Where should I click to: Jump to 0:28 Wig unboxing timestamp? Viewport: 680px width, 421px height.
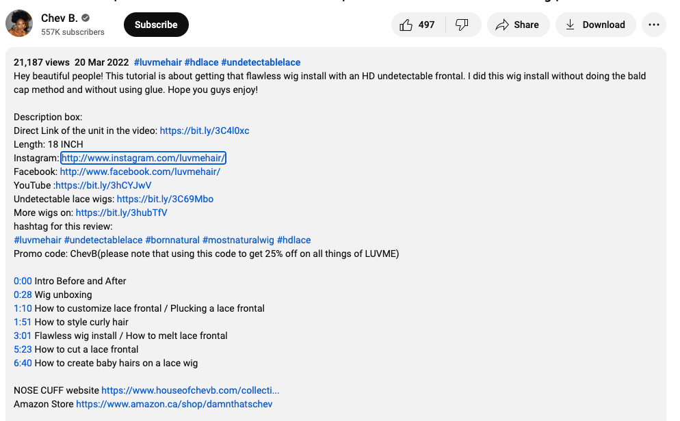23,295
